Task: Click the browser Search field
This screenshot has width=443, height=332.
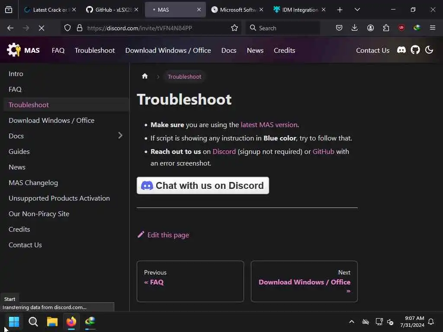Action: coord(282,28)
